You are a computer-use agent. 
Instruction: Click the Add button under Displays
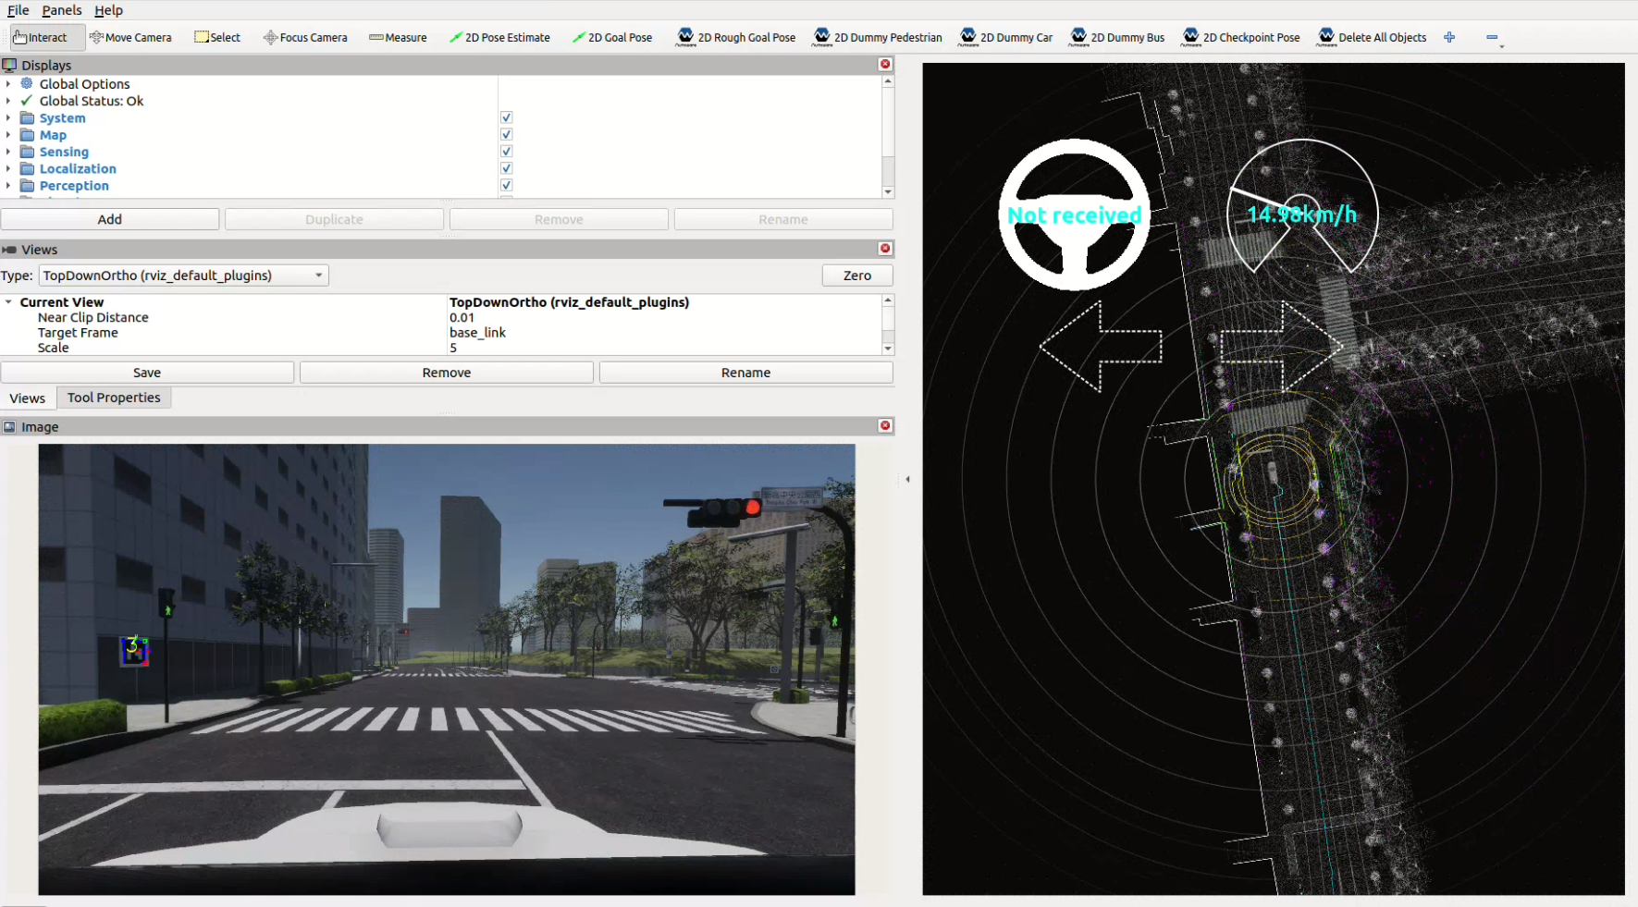coord(110,219)
